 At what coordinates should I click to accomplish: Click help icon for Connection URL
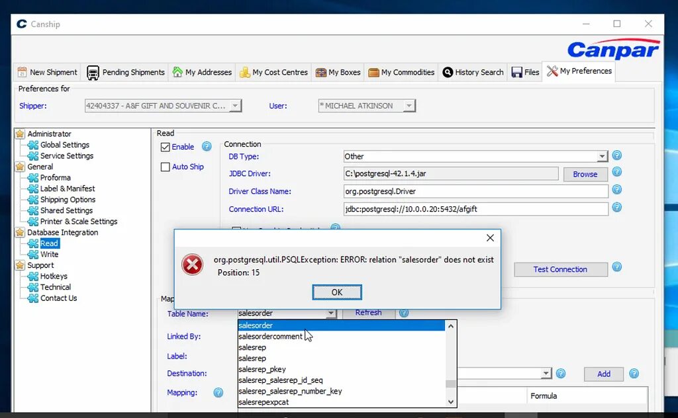pyautogui.click(x=617, y=207)
